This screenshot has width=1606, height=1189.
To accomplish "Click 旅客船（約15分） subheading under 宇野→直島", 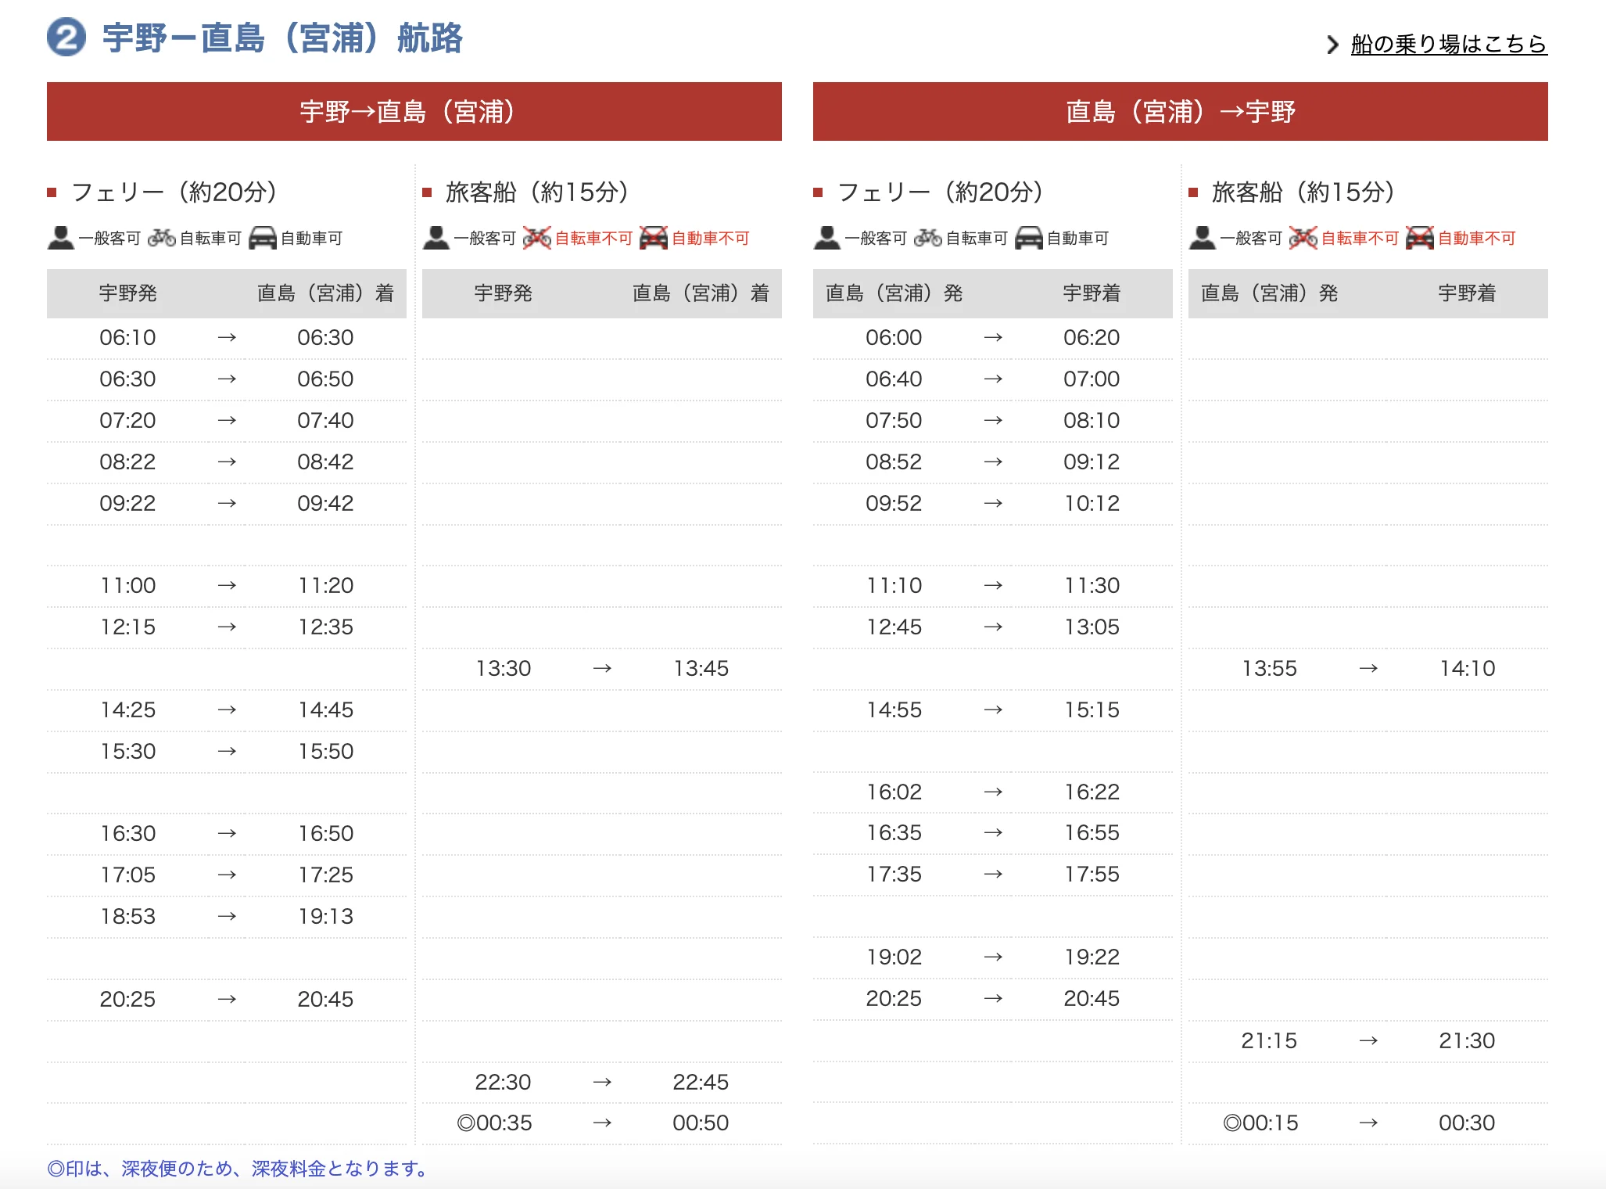I will click(x=537, y=192).
